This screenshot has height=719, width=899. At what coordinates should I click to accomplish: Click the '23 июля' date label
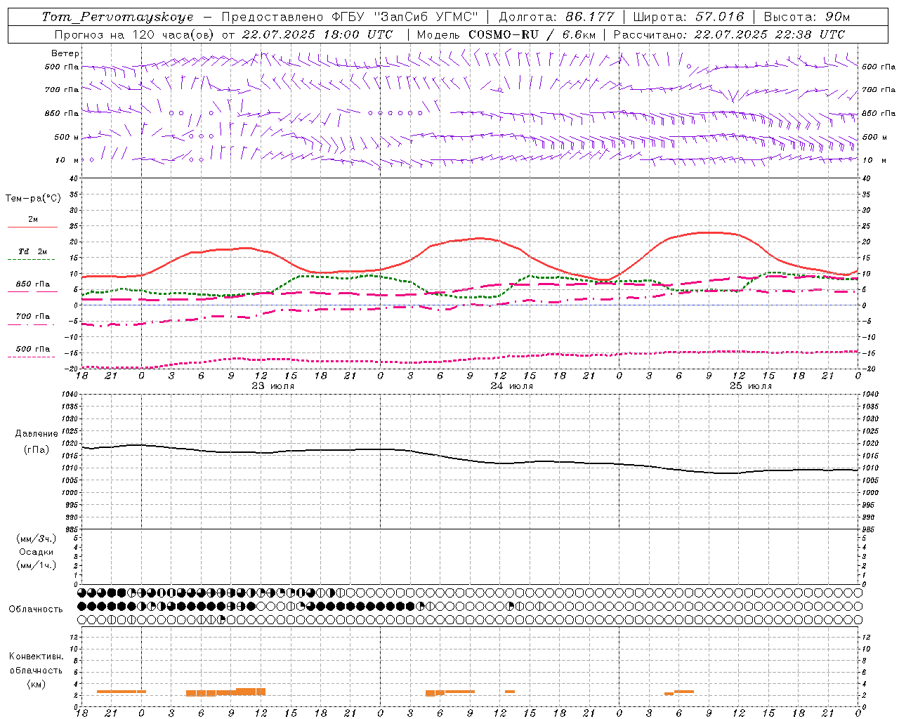coord(273,386)
